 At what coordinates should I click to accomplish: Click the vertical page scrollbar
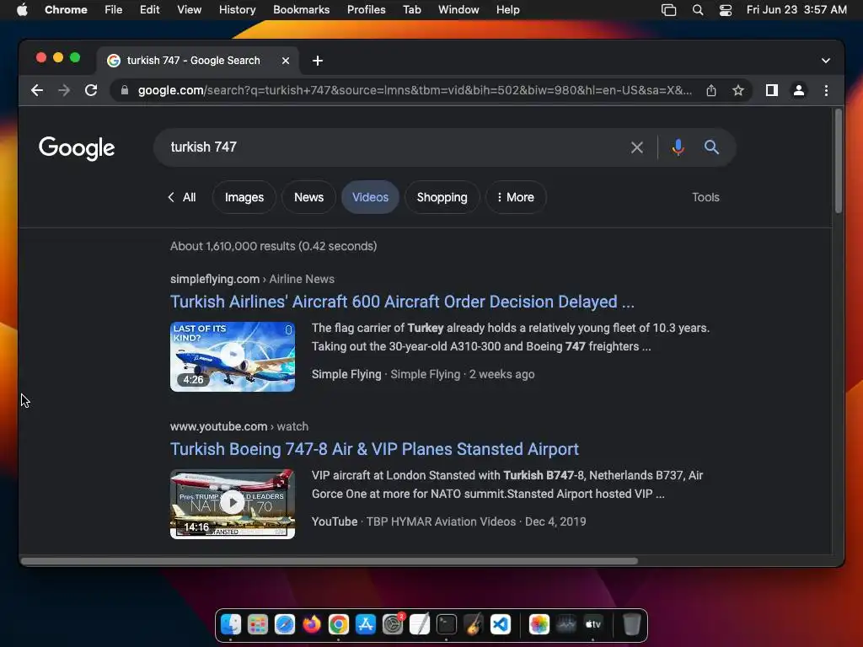pyautogui.click(x=839, y=161)
